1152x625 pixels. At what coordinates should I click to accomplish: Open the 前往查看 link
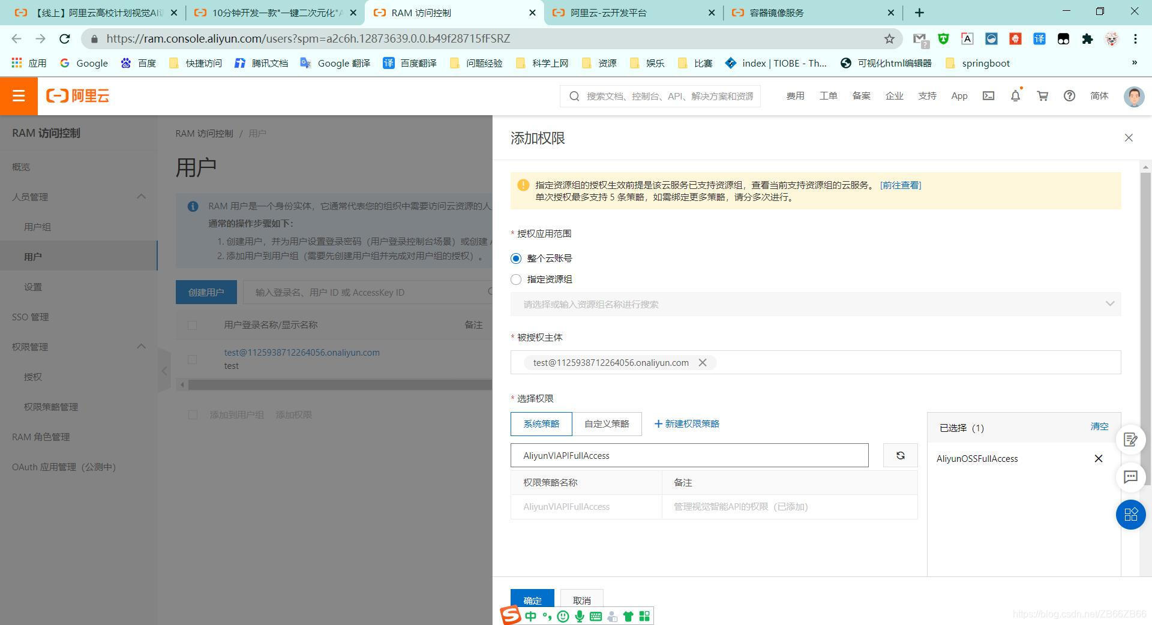coord(901,185)
